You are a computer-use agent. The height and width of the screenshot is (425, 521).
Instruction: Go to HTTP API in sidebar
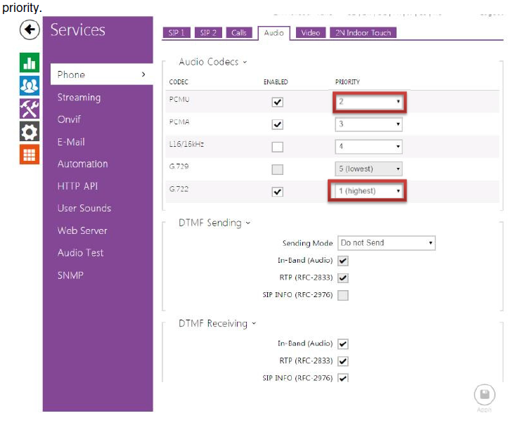point(77,186)
